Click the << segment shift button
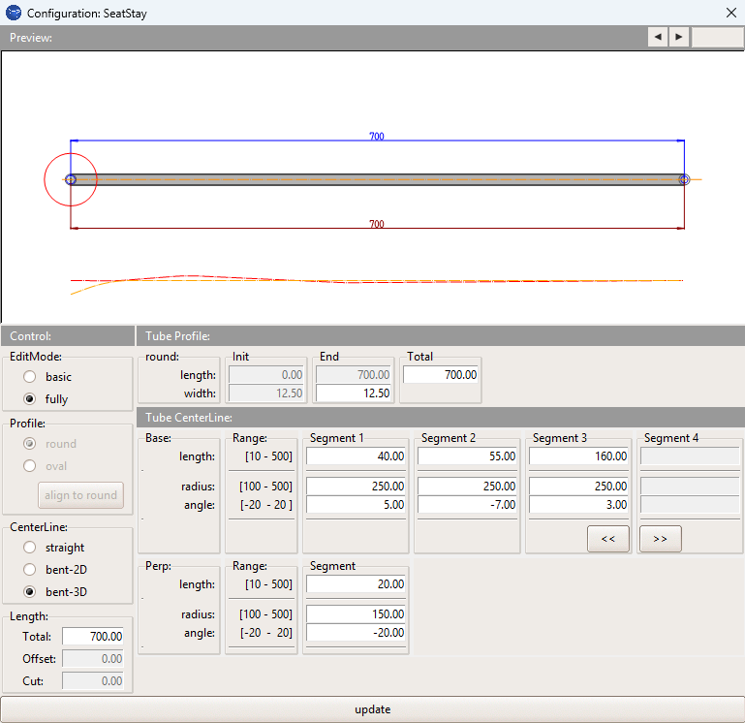745x723 pixels. point(607,539)
